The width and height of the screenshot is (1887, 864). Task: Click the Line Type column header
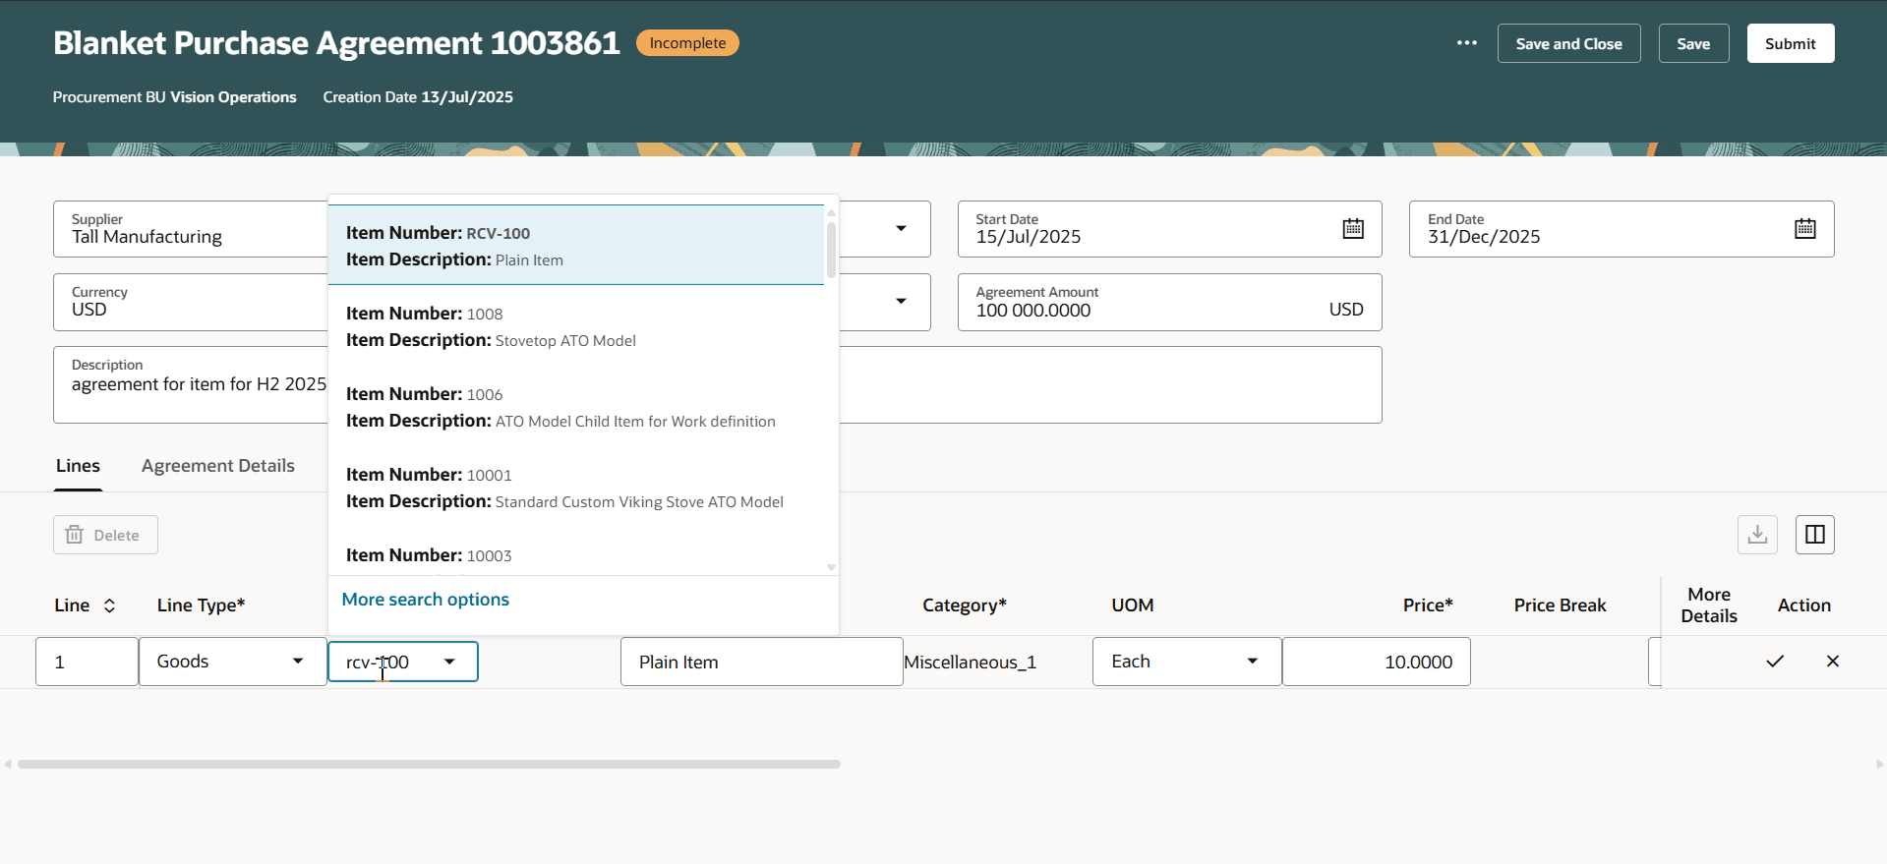click(201, 605)
